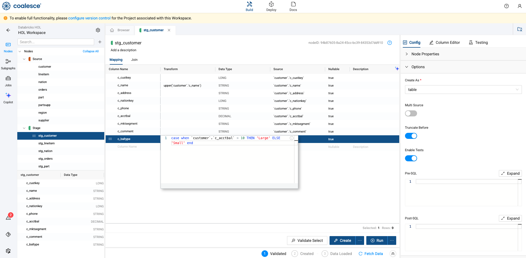Select the Nodes sidebar icon
Viewport: 526px width, 258px height.
(8, 45)
